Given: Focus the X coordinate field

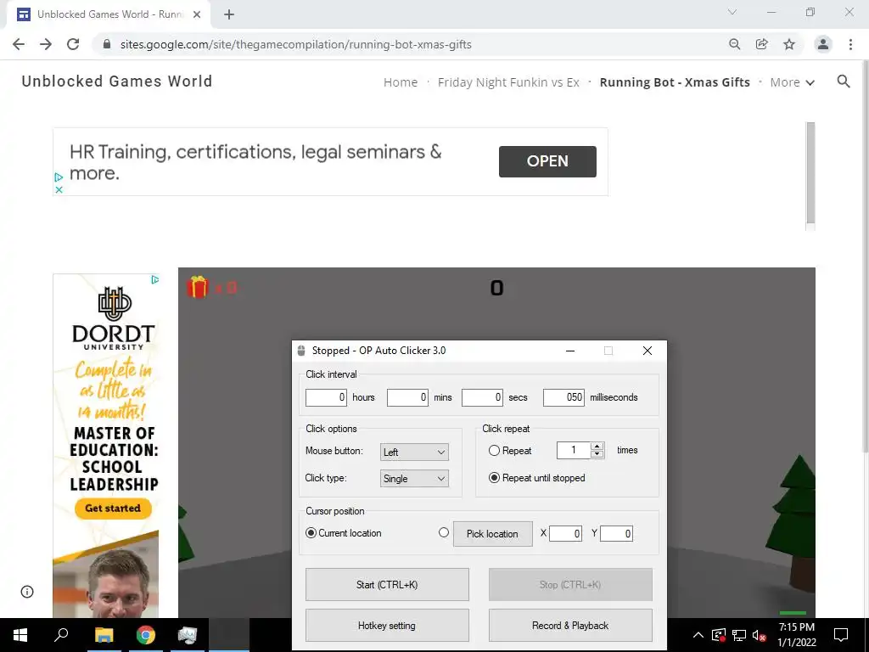Looking at the screenshot, I should tap(565, 533).
